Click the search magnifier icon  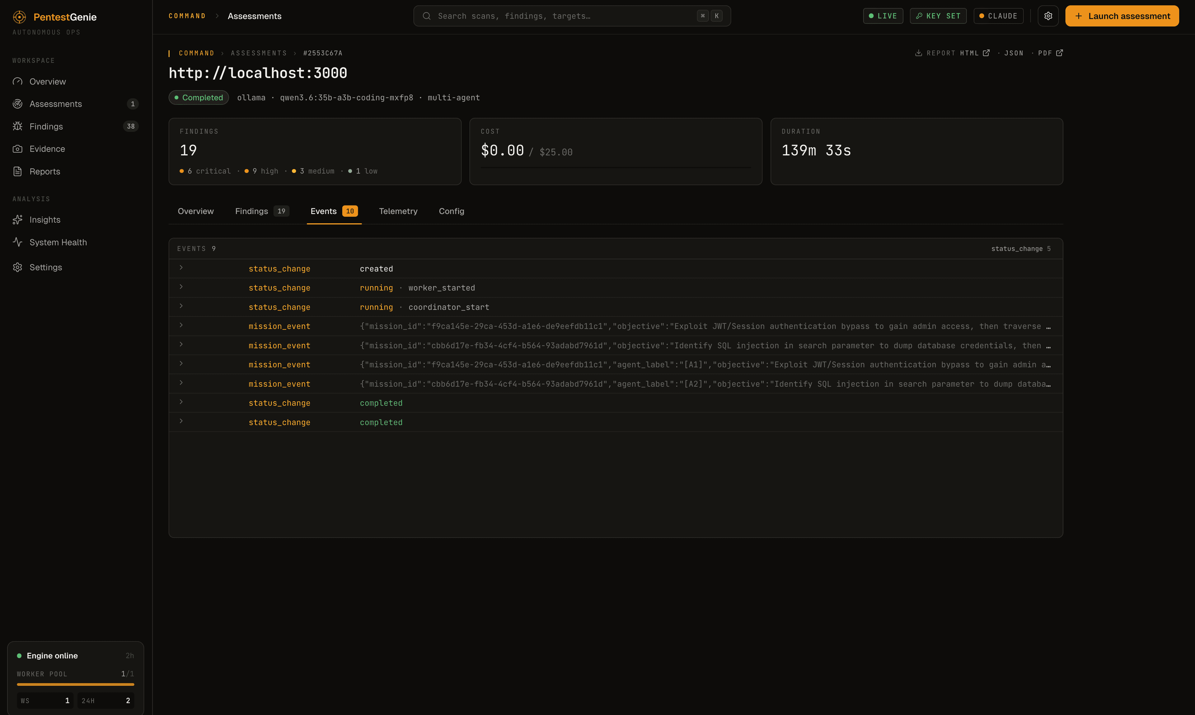427,16
